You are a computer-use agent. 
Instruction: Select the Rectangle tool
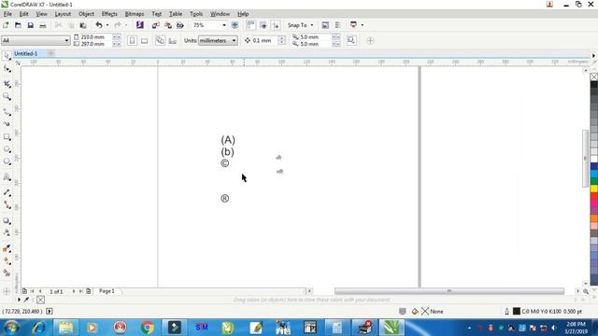click(x=7, y=137)
